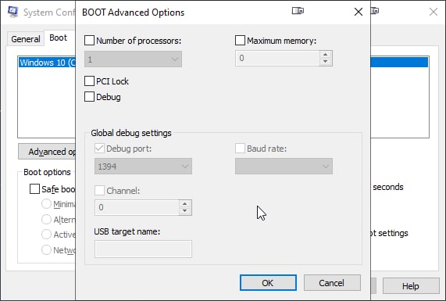Viewport: 446px width, 301px height.
Task: Click the Channel spinner down arrow
Action: (185, 211)
